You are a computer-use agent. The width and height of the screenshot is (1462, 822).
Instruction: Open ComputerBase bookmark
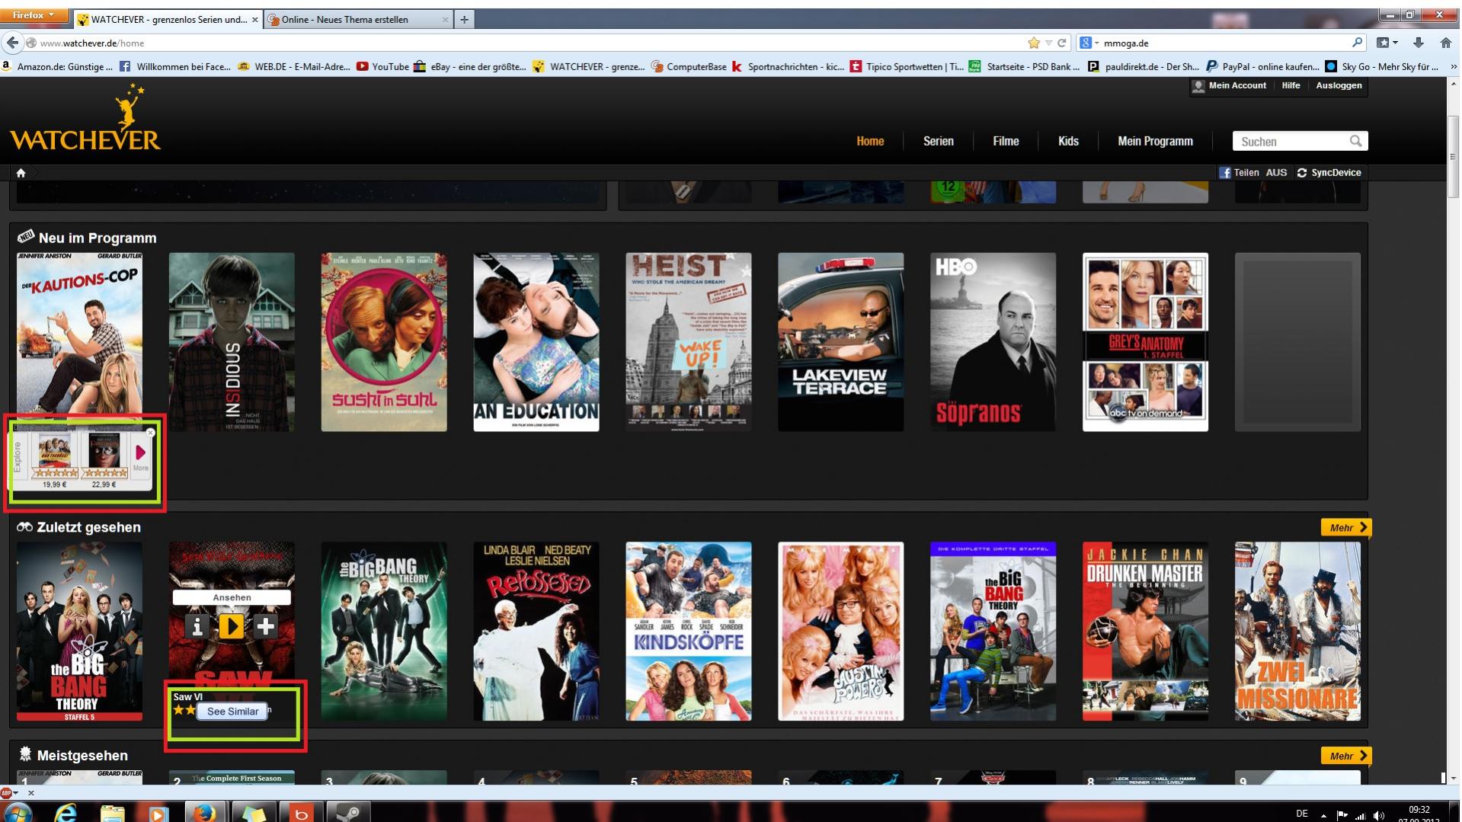tap(689, 67)
